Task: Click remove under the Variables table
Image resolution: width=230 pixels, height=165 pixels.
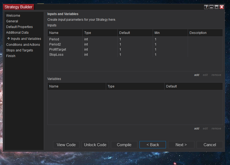Action: [216, 128]
